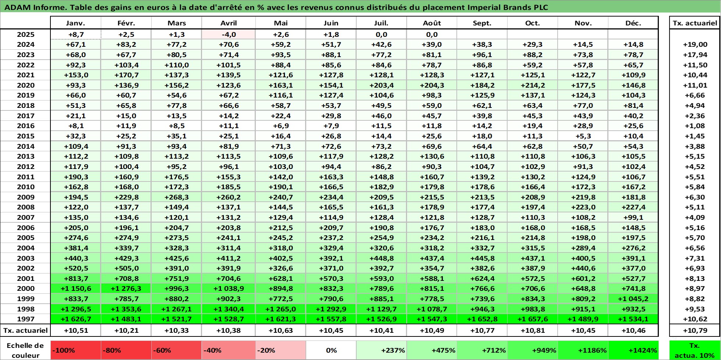Screen dimensions: 721x360
Task: Click the +1 657,6 cell in Oct. 1997
Action: click(533, 319)
